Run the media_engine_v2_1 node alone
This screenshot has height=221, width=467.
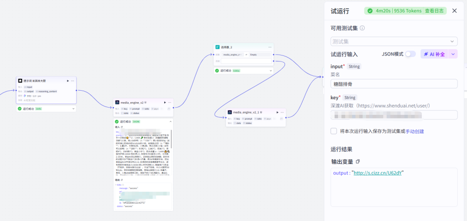tap(277, 113)
